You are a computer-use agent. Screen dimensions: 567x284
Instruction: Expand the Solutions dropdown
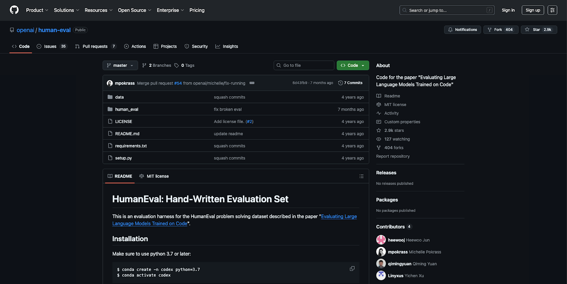pos(66,10)
